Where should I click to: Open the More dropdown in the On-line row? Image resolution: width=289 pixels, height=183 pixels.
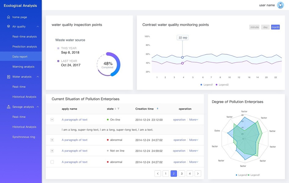tap(194, 120)
